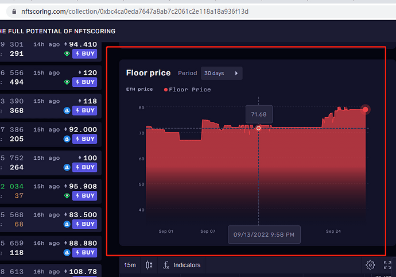Screen dimensions: 396x277
Task: Open the chart settings gear icon
Action: click(370, 265)
